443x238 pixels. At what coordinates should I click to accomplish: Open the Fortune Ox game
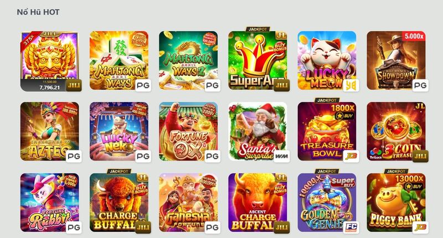(x=188, y=131)
